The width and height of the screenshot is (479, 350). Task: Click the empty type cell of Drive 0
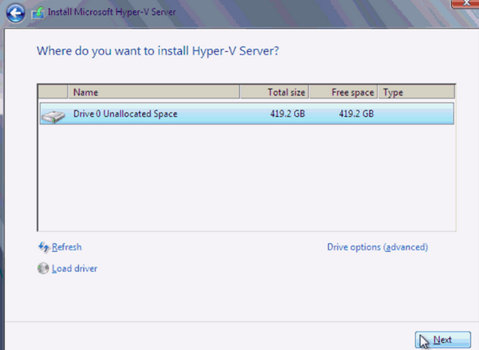[416, 113]
